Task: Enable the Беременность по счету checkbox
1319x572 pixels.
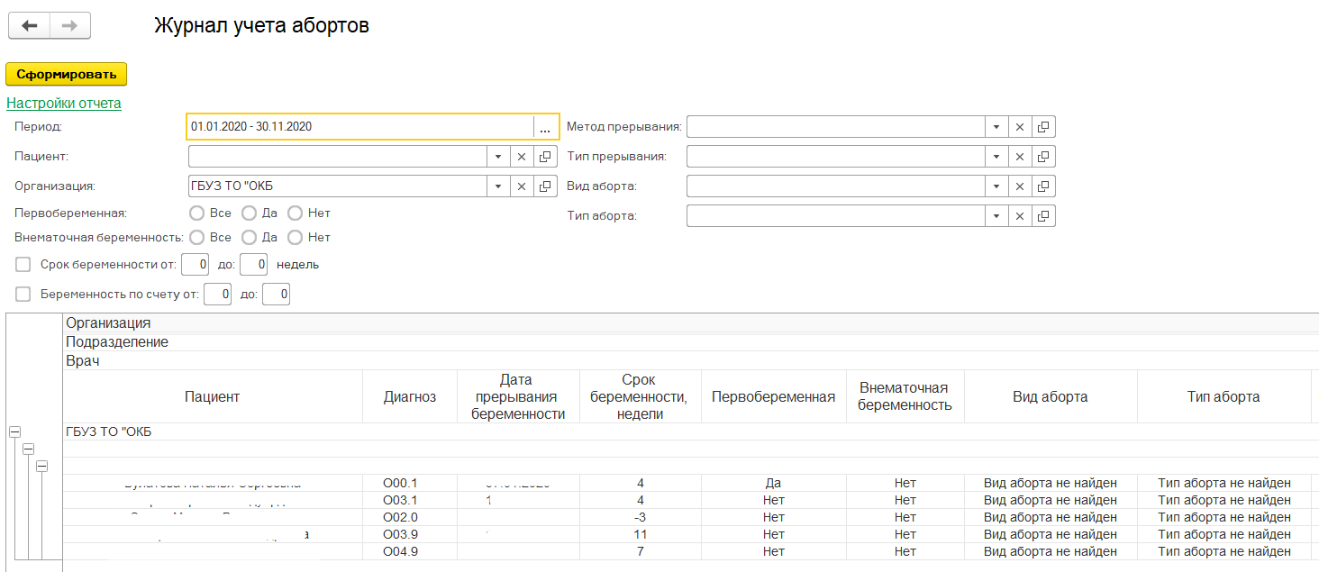Action: [23, 295]
